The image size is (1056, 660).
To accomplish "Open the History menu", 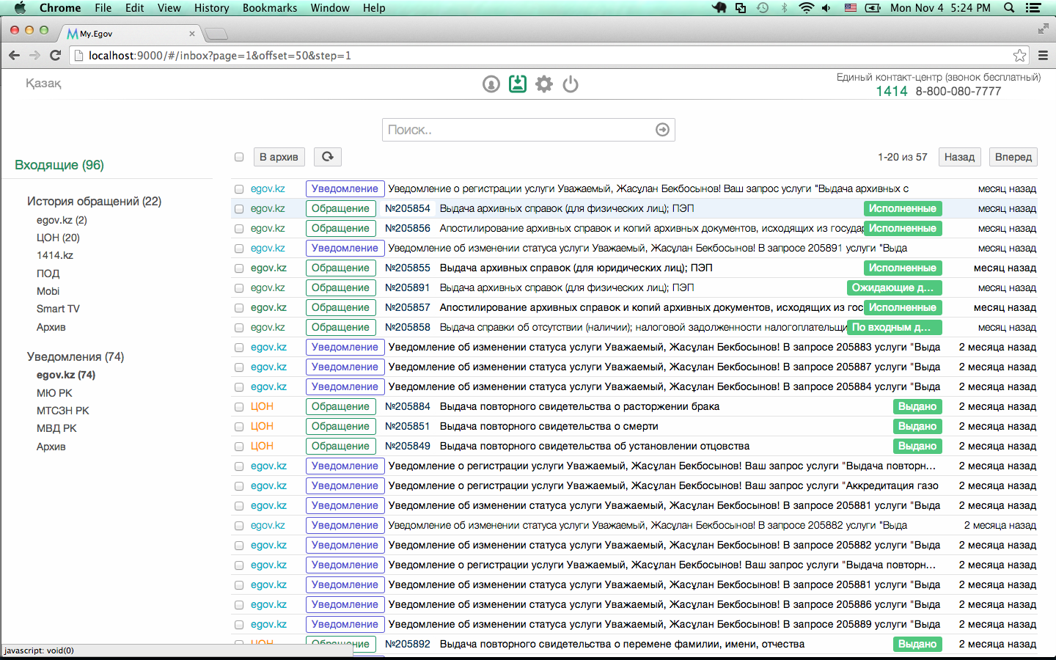I will [212, 8].
